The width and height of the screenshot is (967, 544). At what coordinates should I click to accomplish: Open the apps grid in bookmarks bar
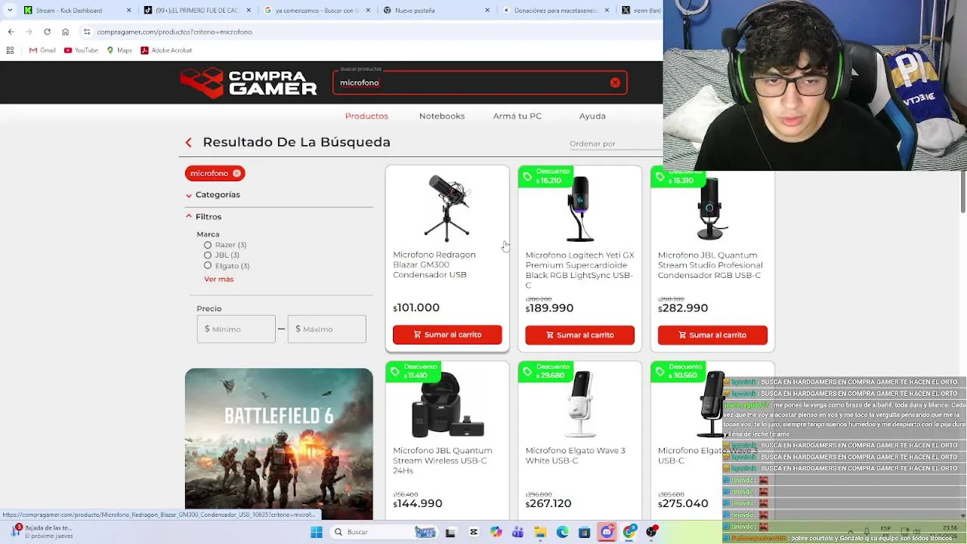tap(10, 50)
